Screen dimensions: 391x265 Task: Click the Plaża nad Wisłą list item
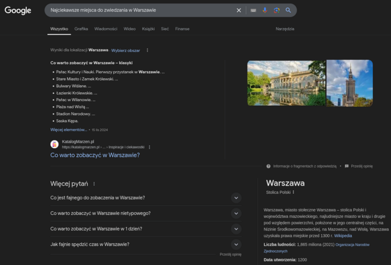(x=72, y=107)
